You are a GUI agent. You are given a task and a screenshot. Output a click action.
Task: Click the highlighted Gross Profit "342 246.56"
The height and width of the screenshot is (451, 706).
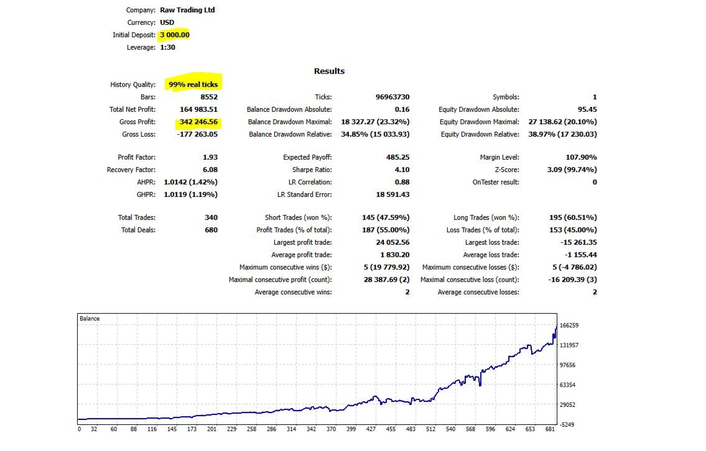(x=198, y=122)
